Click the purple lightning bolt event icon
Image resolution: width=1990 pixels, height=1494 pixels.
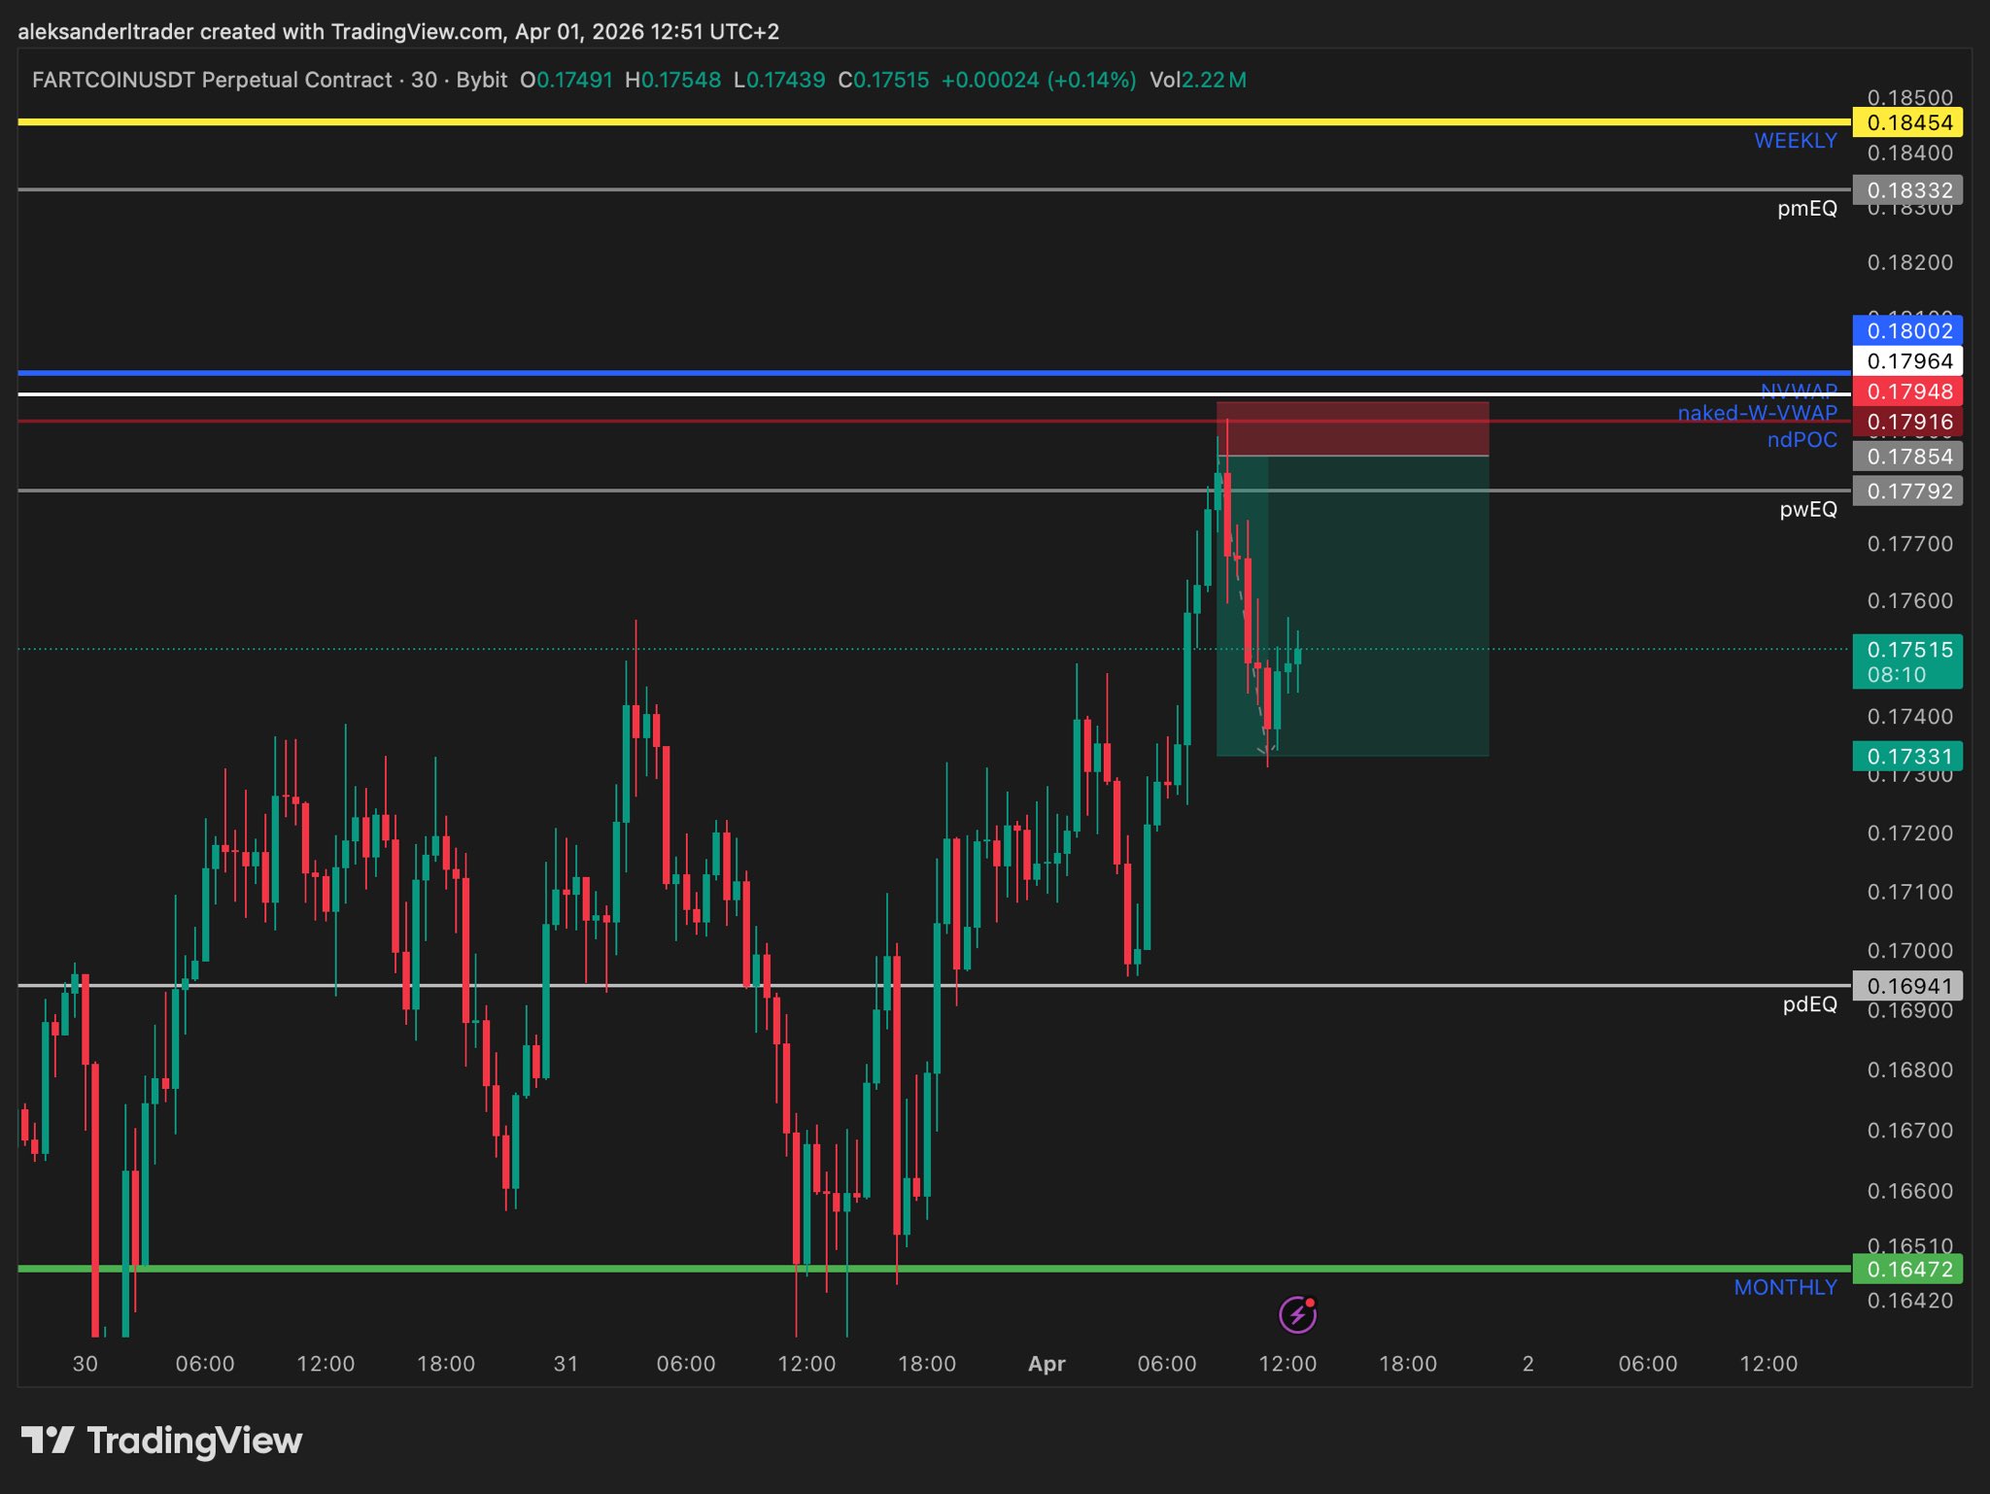coord(1297,1315)
